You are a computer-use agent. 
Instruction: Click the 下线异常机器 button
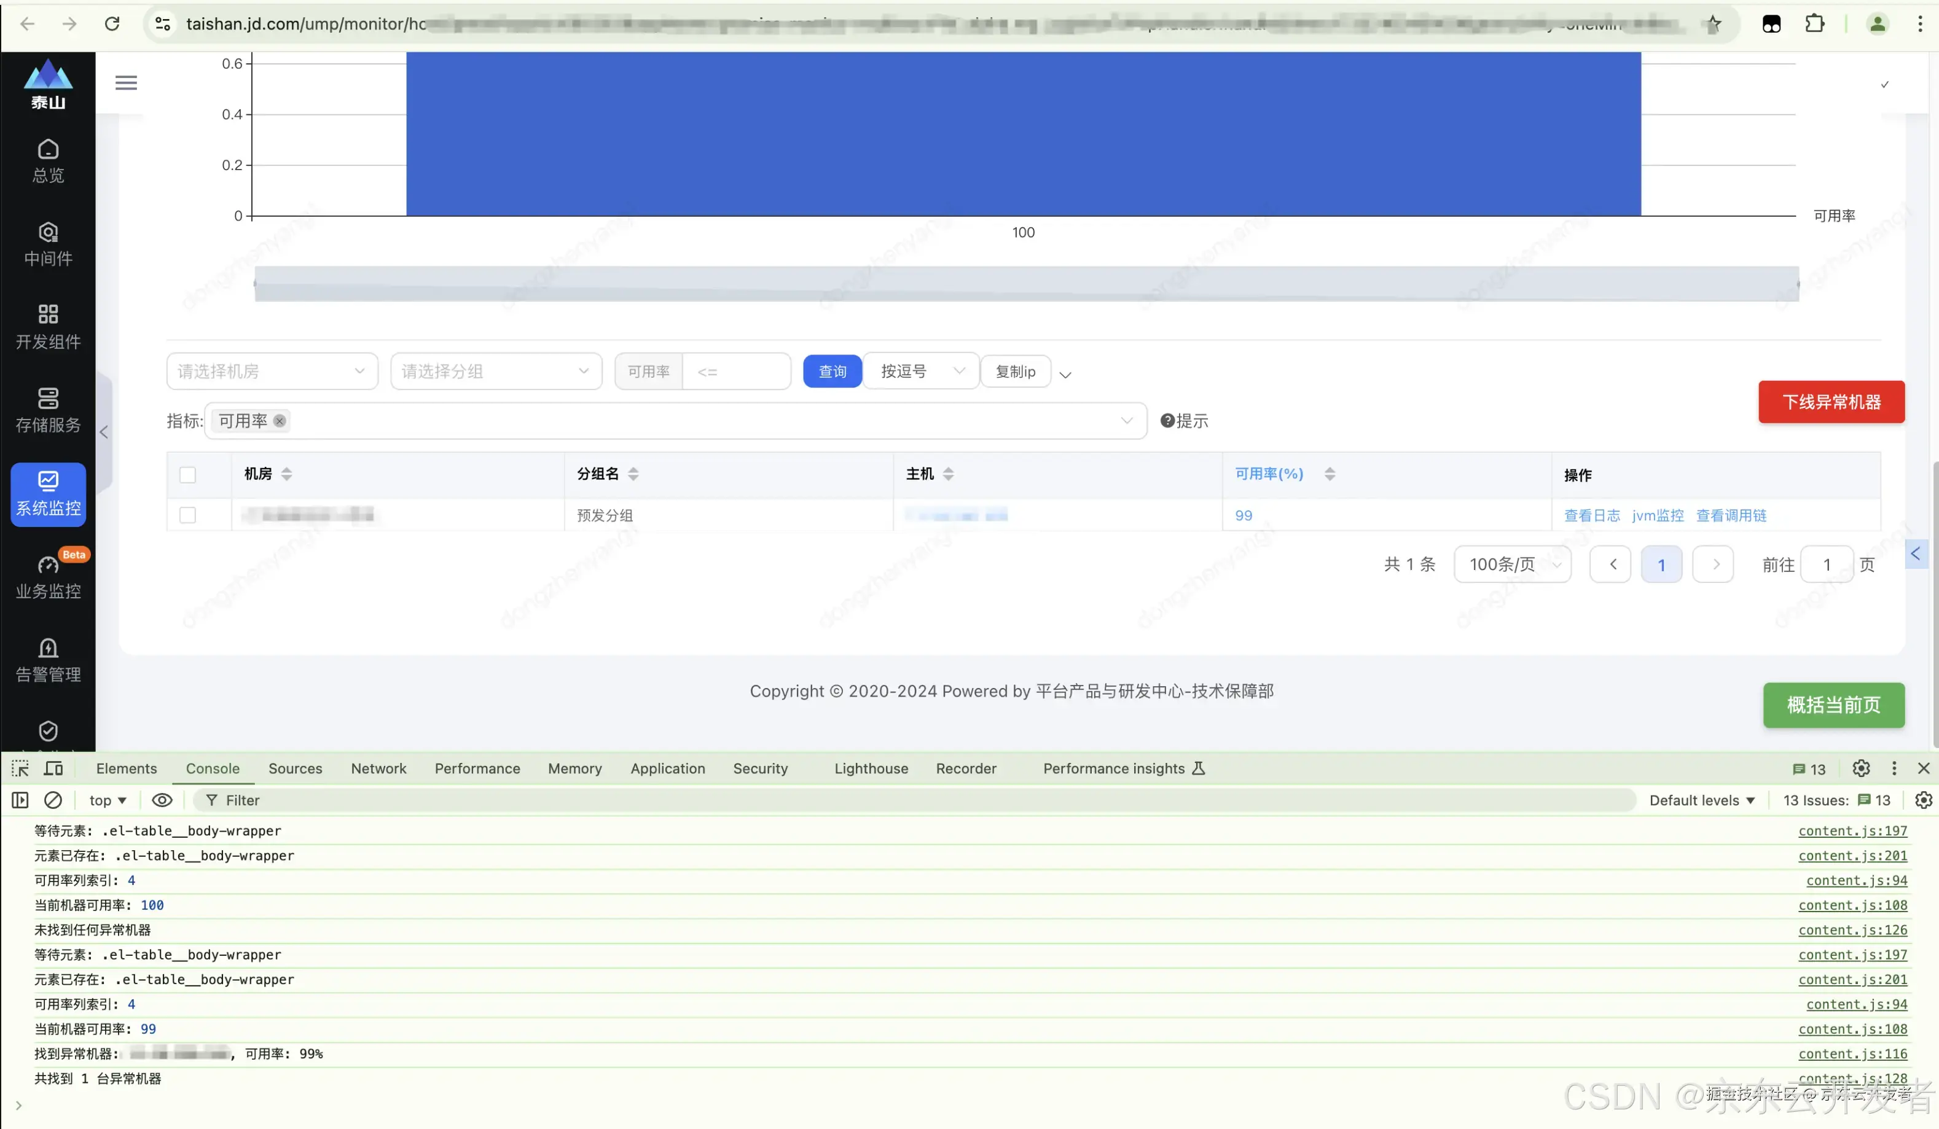tap(1831, 400)
